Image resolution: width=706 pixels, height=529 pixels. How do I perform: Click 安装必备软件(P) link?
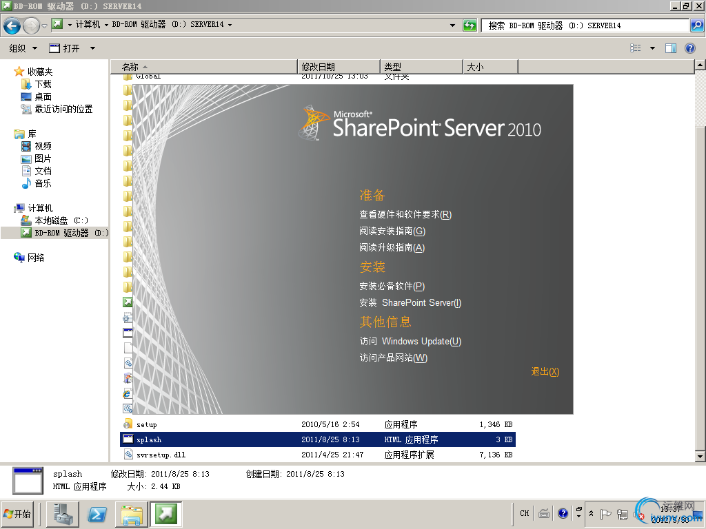[392, 286]
